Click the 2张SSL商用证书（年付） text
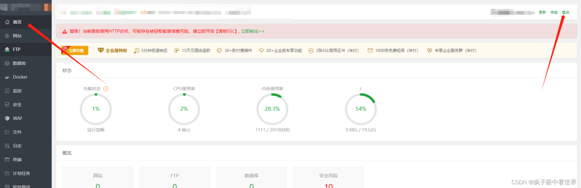 click(x=337, y=51)
